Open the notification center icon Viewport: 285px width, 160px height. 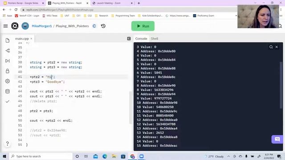pos(279,156)
